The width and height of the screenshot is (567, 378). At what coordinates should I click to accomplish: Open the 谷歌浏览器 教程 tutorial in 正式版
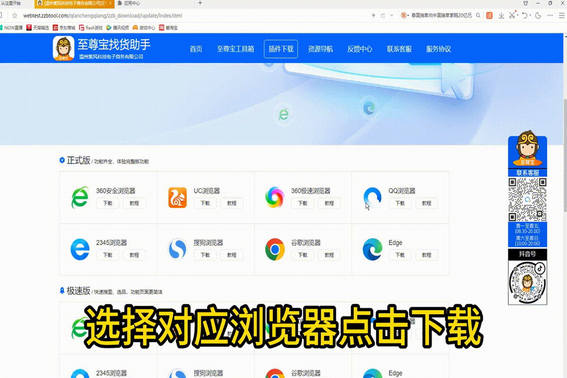[329, 255]
